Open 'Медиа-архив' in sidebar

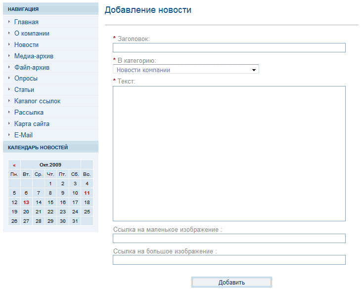tap(34, 56)
